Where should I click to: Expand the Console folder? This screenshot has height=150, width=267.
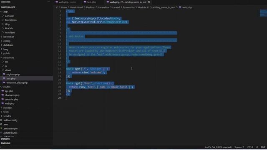(9, 16)
